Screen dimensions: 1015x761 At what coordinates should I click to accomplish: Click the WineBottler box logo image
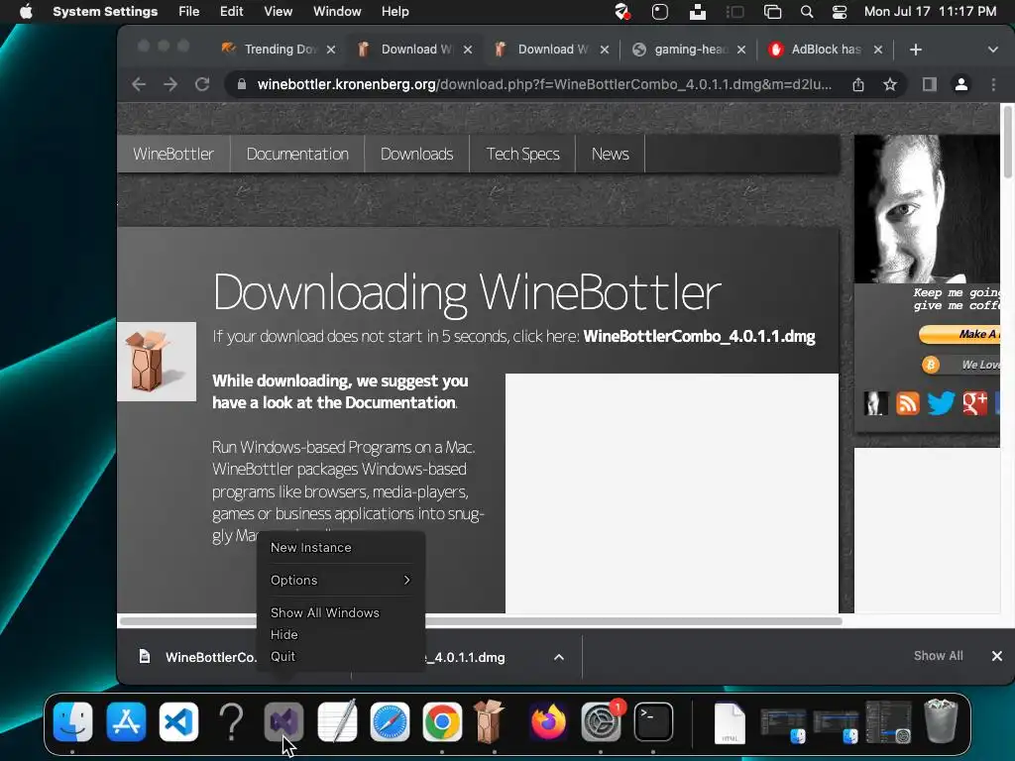tap(157, 361)
